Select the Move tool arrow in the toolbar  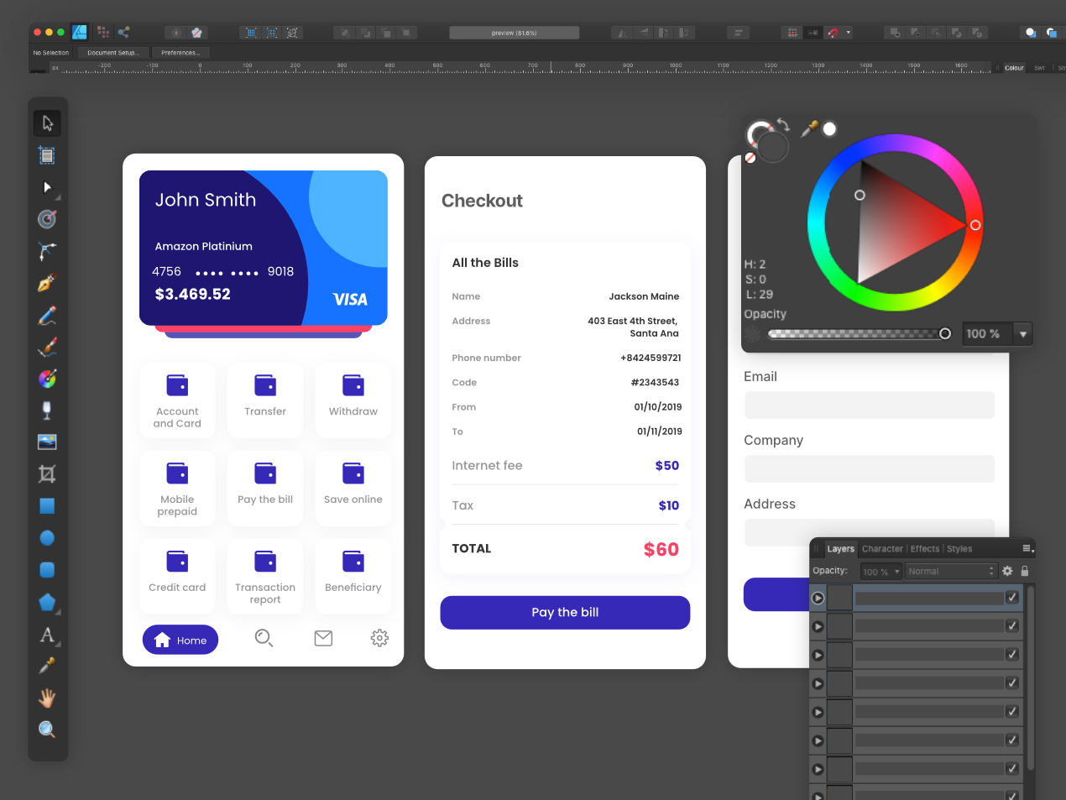47,123
